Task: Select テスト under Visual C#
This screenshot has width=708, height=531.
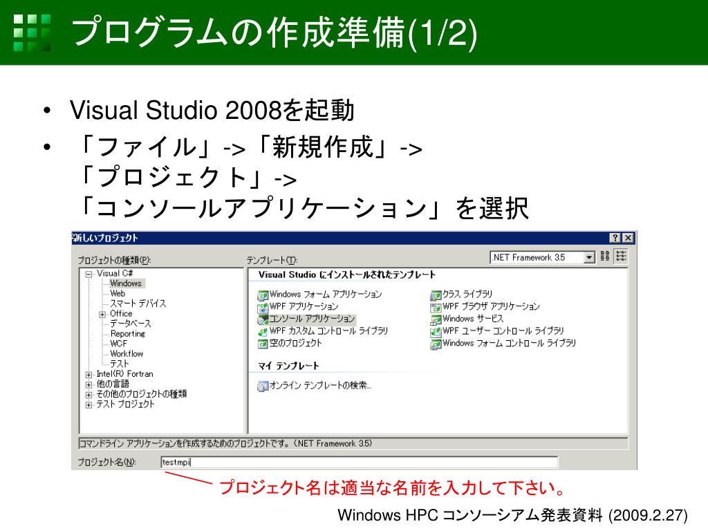Action: pyautogui.click(x=119, y=364)
